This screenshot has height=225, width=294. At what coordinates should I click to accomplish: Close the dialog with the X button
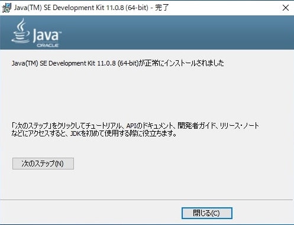(286, 8)
